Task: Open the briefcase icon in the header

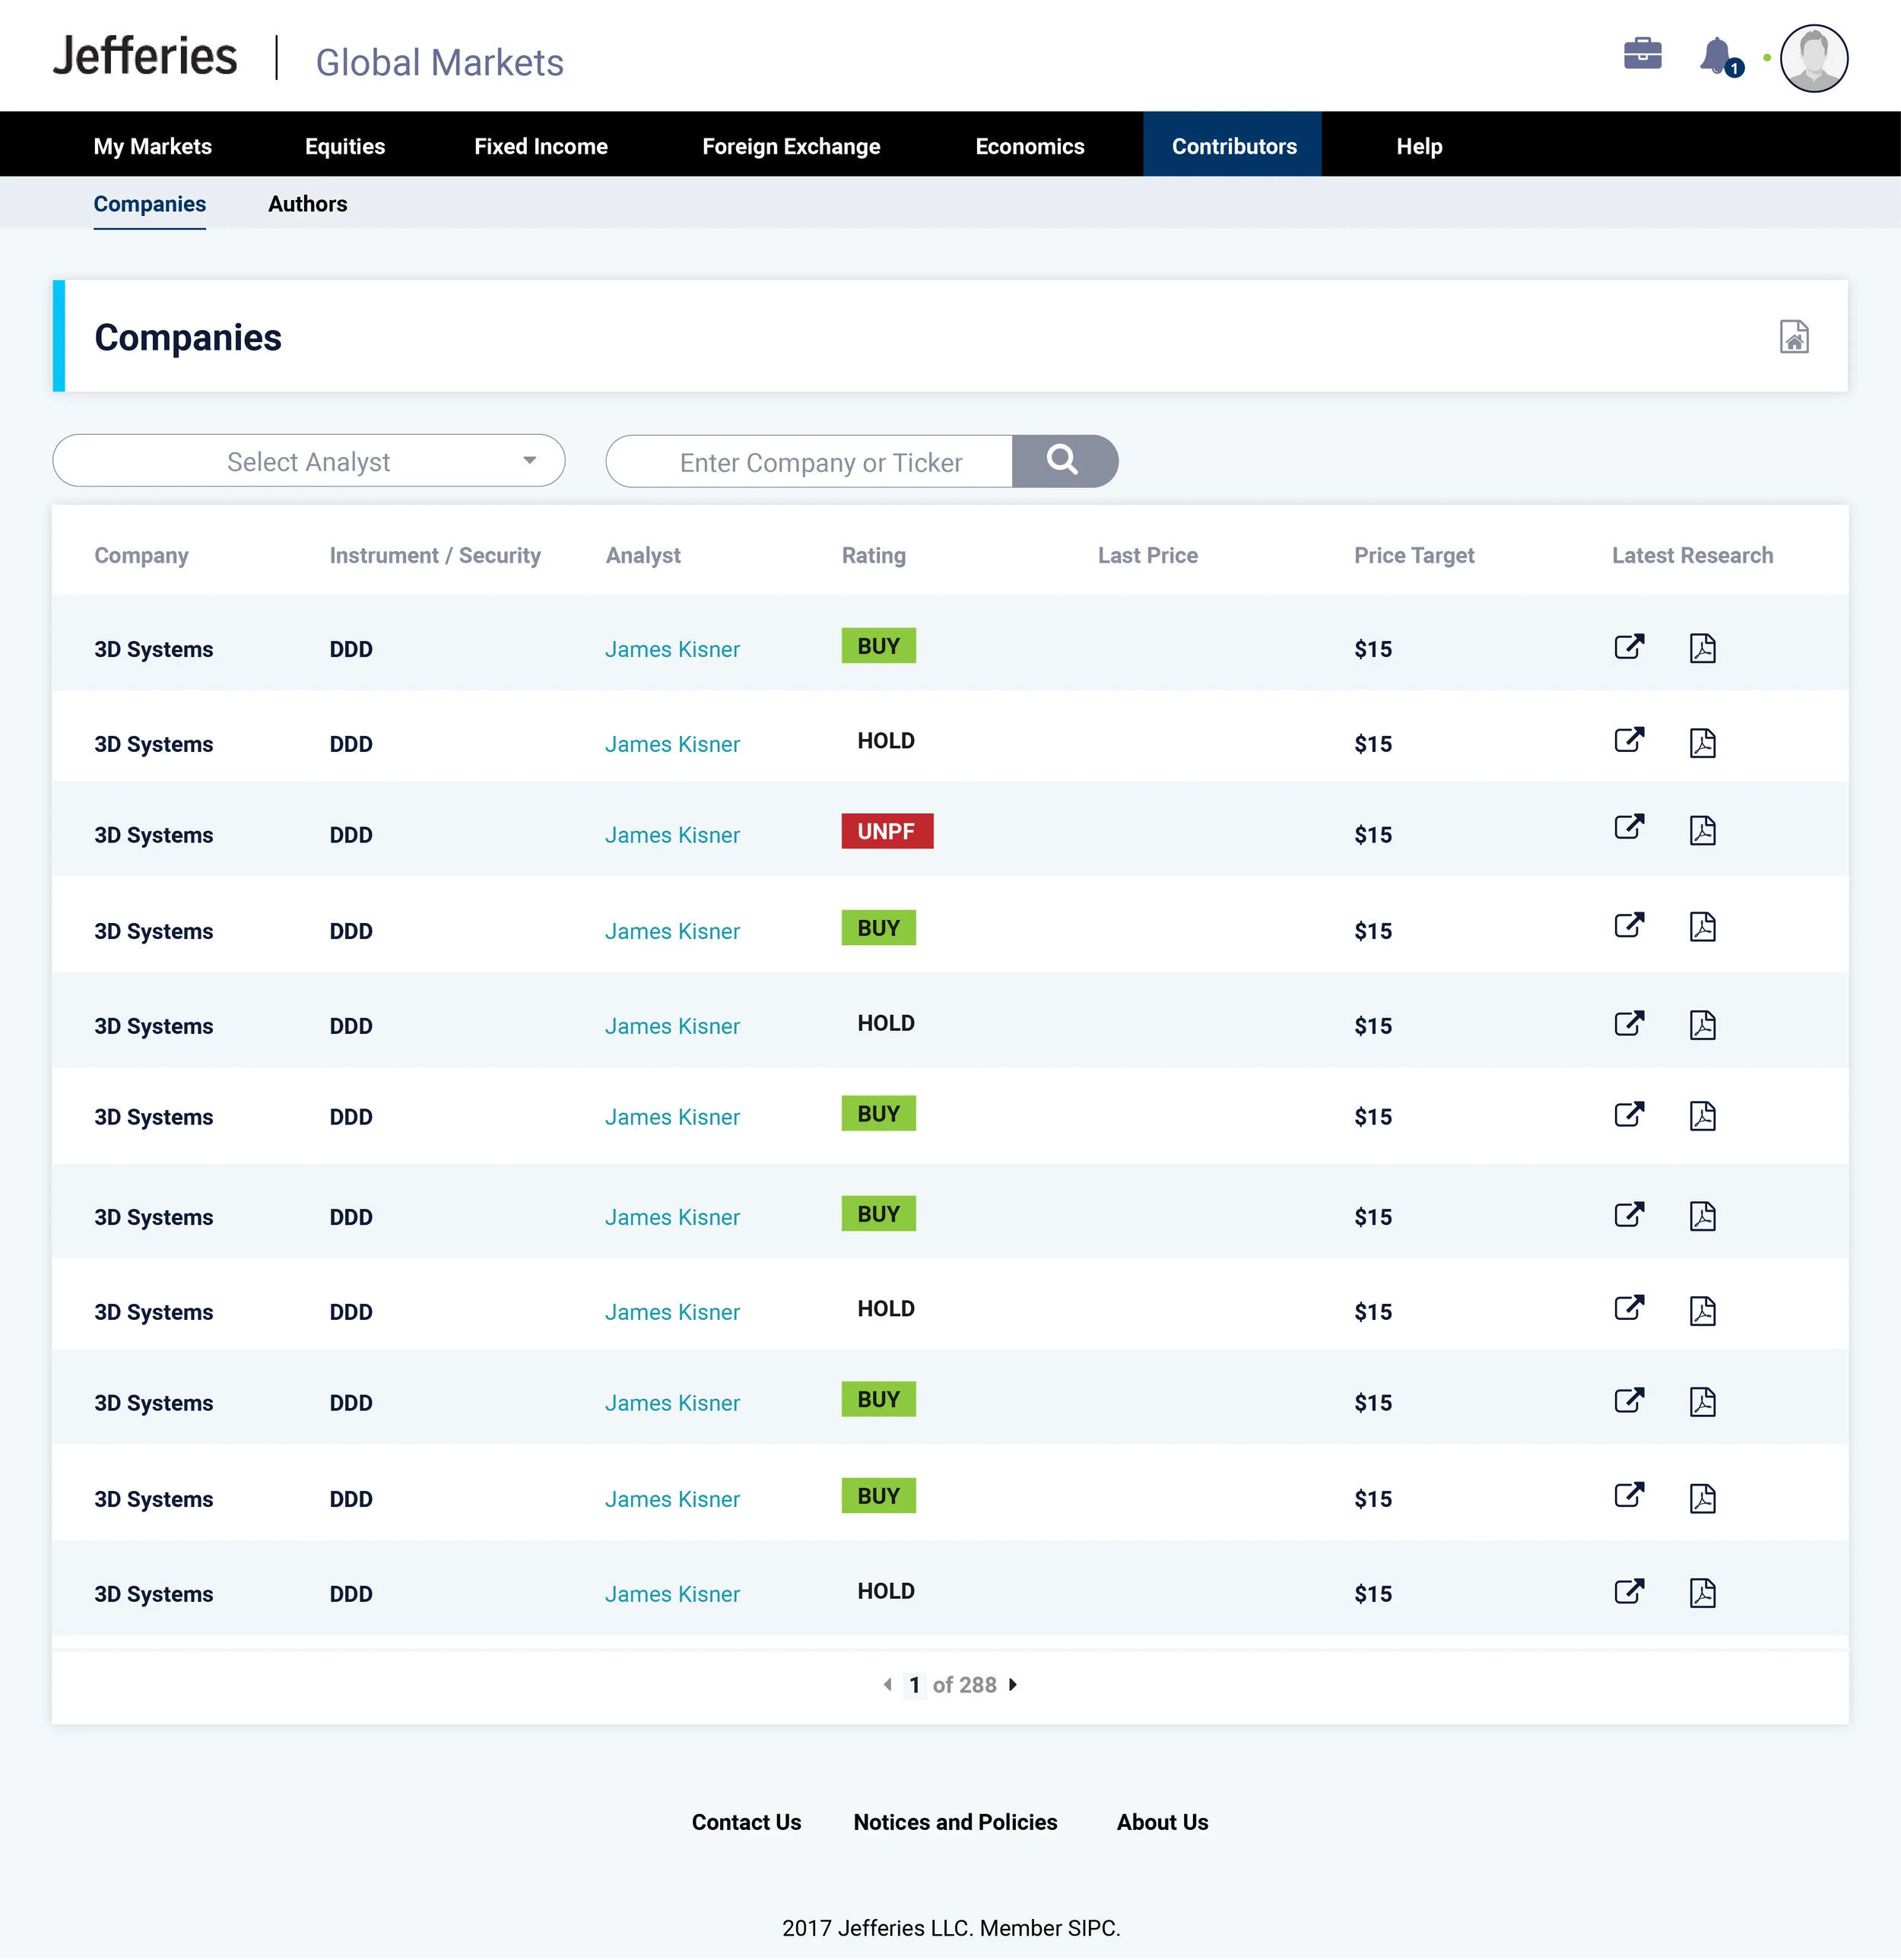Action: (x=1642, y=54)
